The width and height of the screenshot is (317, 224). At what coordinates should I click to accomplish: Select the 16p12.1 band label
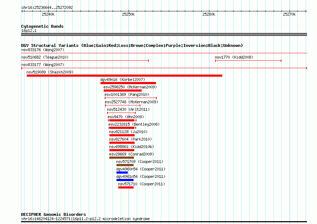click(29, 31)
